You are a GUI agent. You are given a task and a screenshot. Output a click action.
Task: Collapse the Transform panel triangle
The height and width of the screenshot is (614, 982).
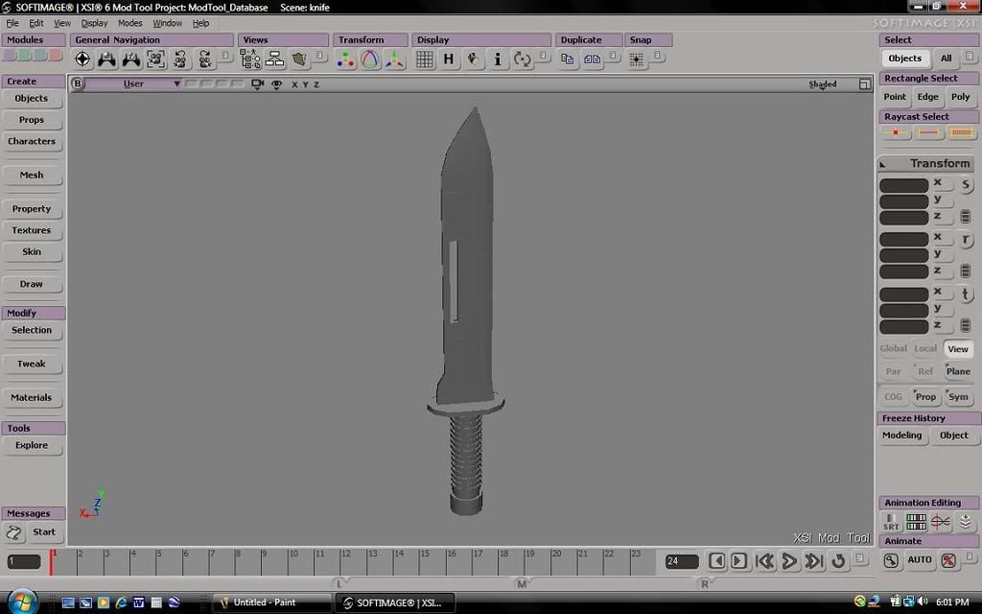pyautogui.click(x=883, y=164)
